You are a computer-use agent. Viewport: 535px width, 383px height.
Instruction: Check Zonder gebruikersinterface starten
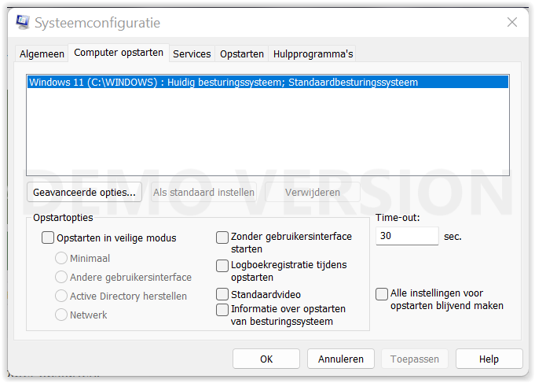[x=222, y=238]
